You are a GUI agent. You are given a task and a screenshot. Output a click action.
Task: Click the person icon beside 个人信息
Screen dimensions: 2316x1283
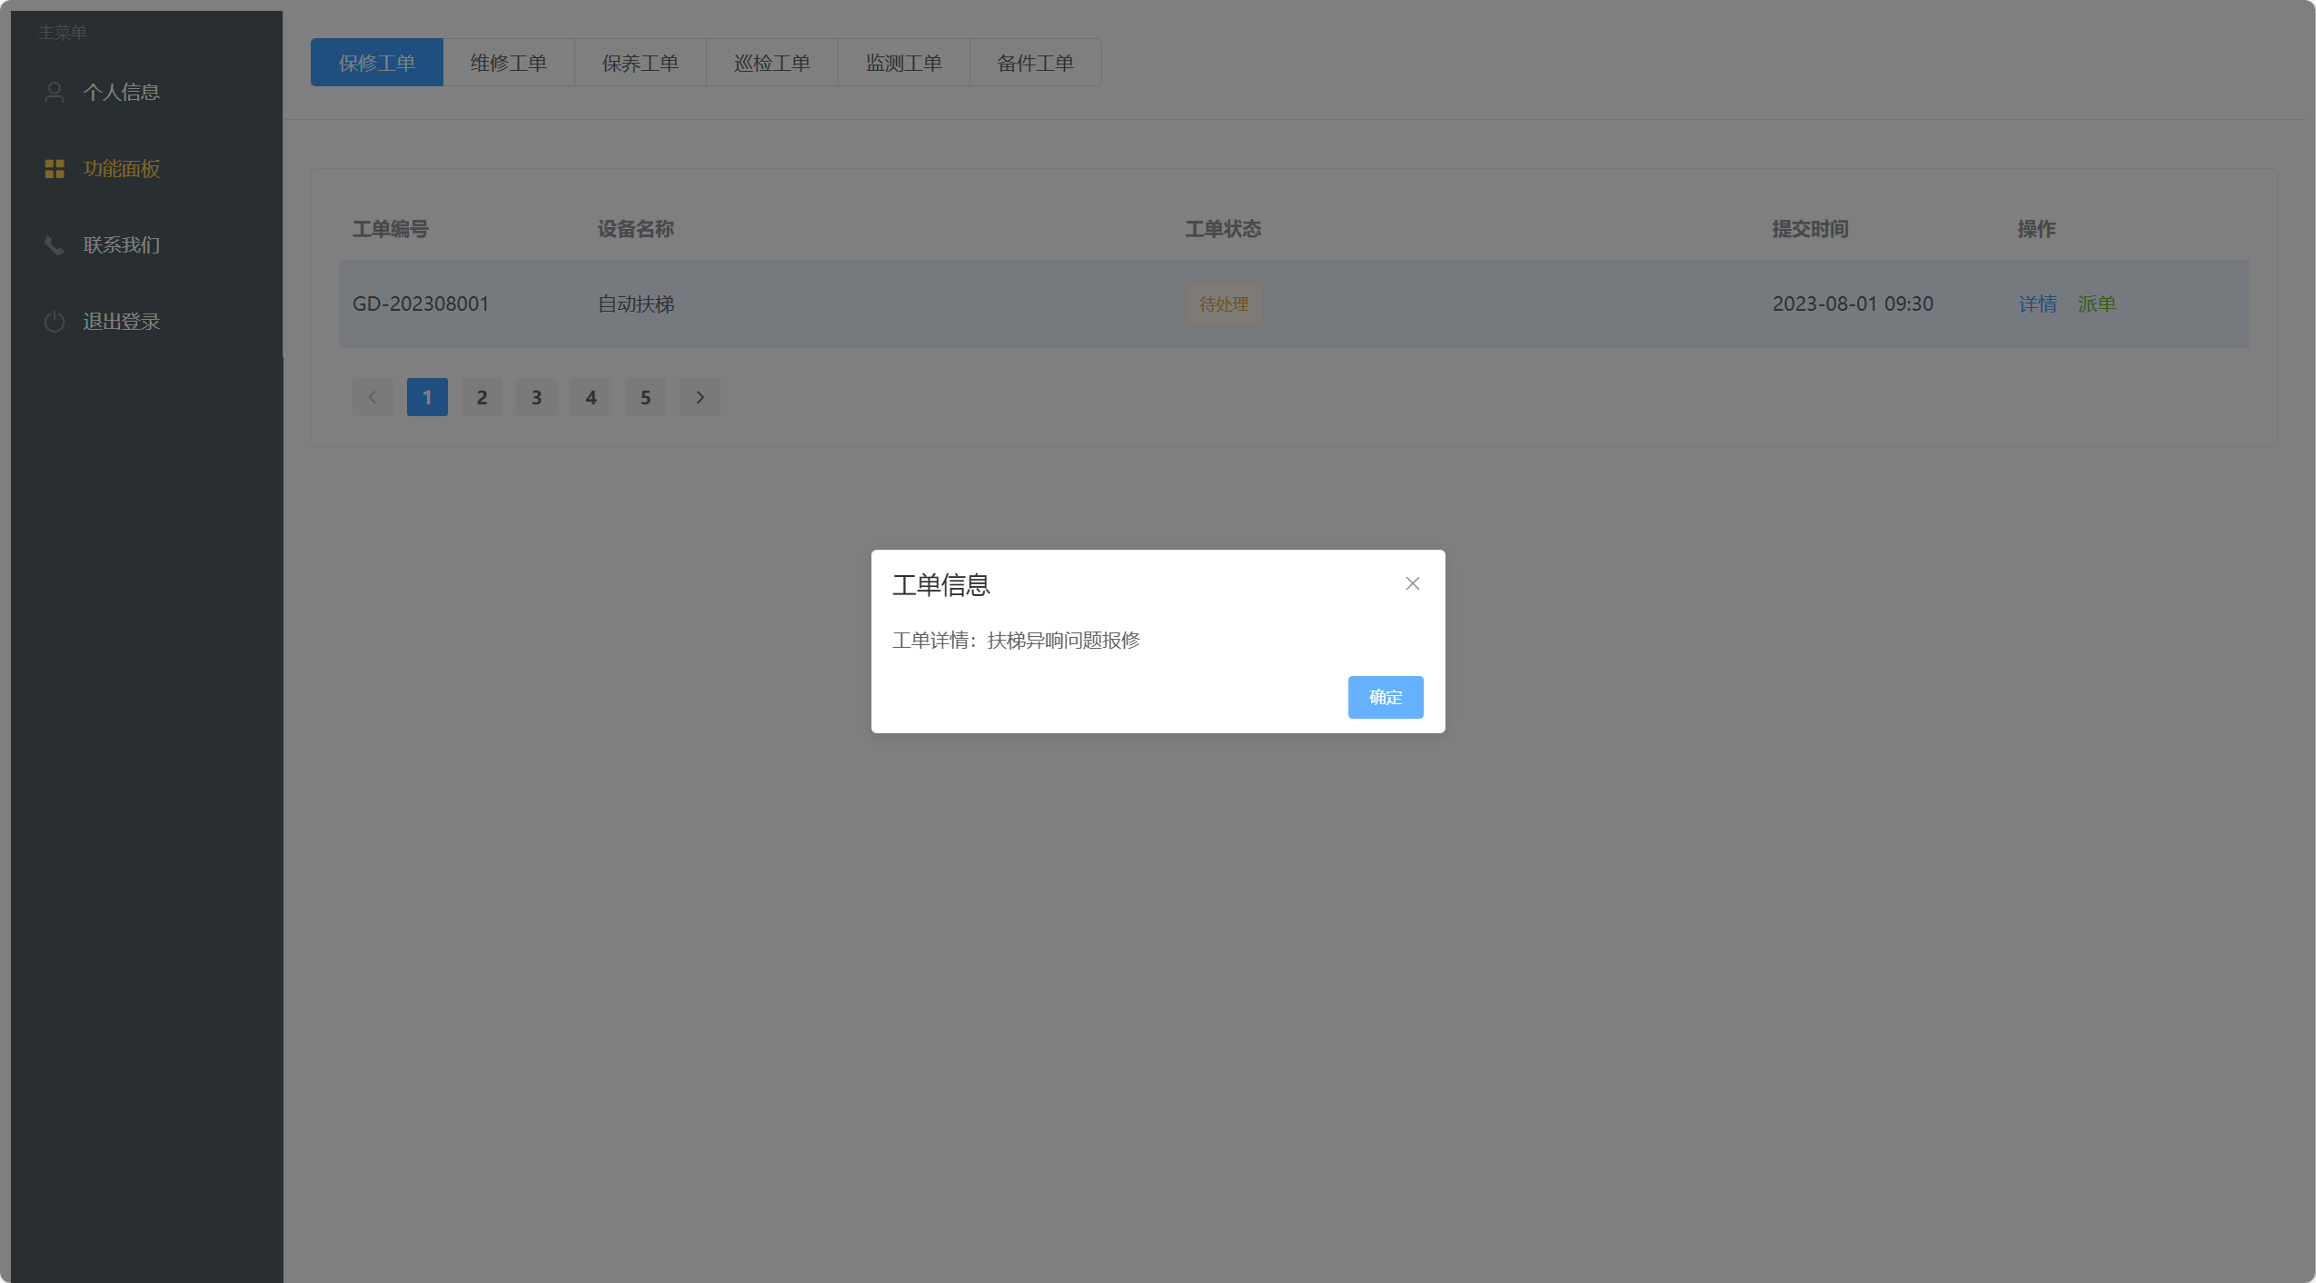pos(55,92)
